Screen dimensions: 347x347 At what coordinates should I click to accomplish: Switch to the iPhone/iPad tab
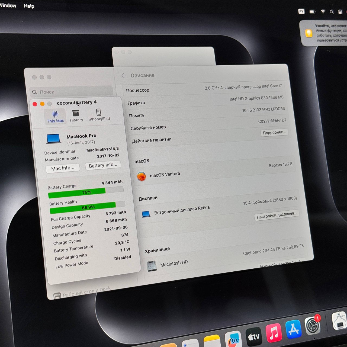(98, 114)
